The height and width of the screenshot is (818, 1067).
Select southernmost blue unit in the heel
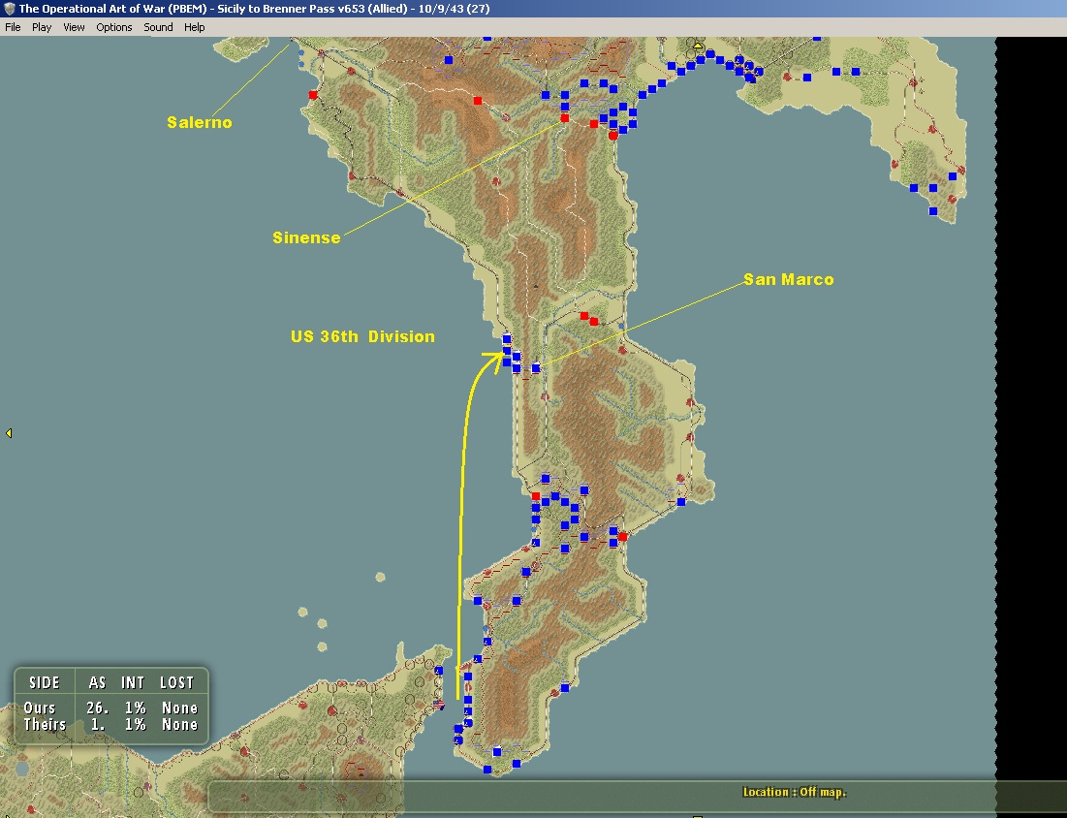pyautogui.click(x=933, y=211)
